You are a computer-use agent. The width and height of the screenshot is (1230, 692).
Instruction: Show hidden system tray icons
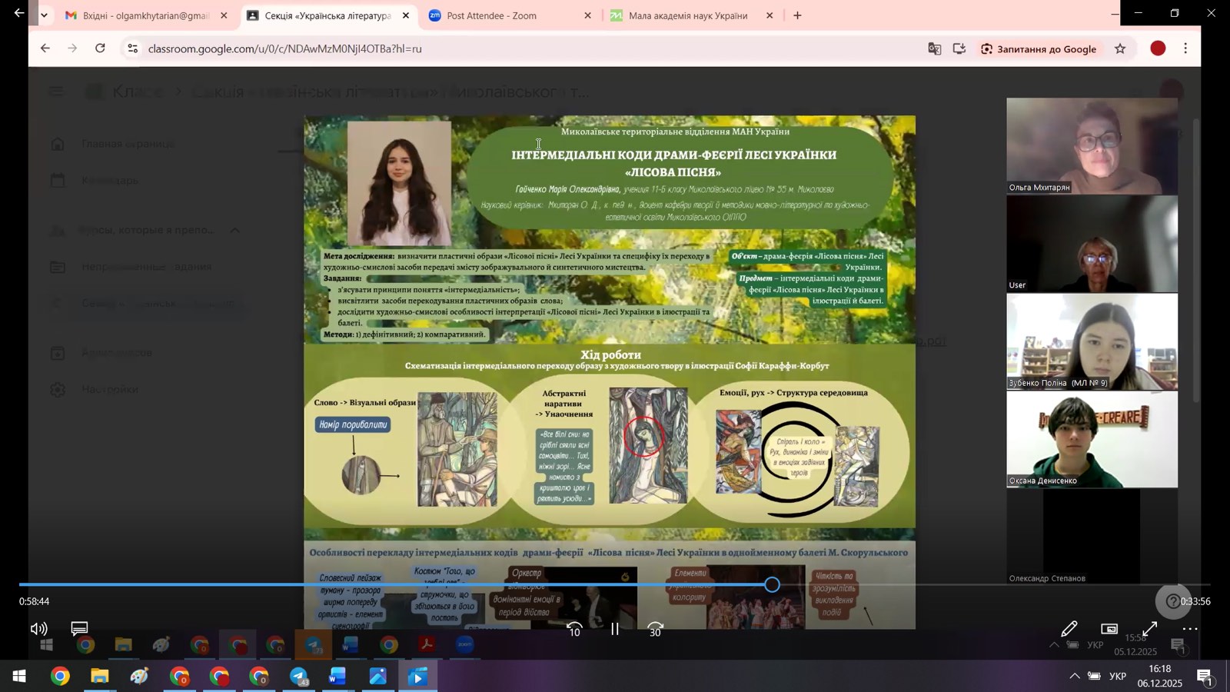click(1074, 677)
